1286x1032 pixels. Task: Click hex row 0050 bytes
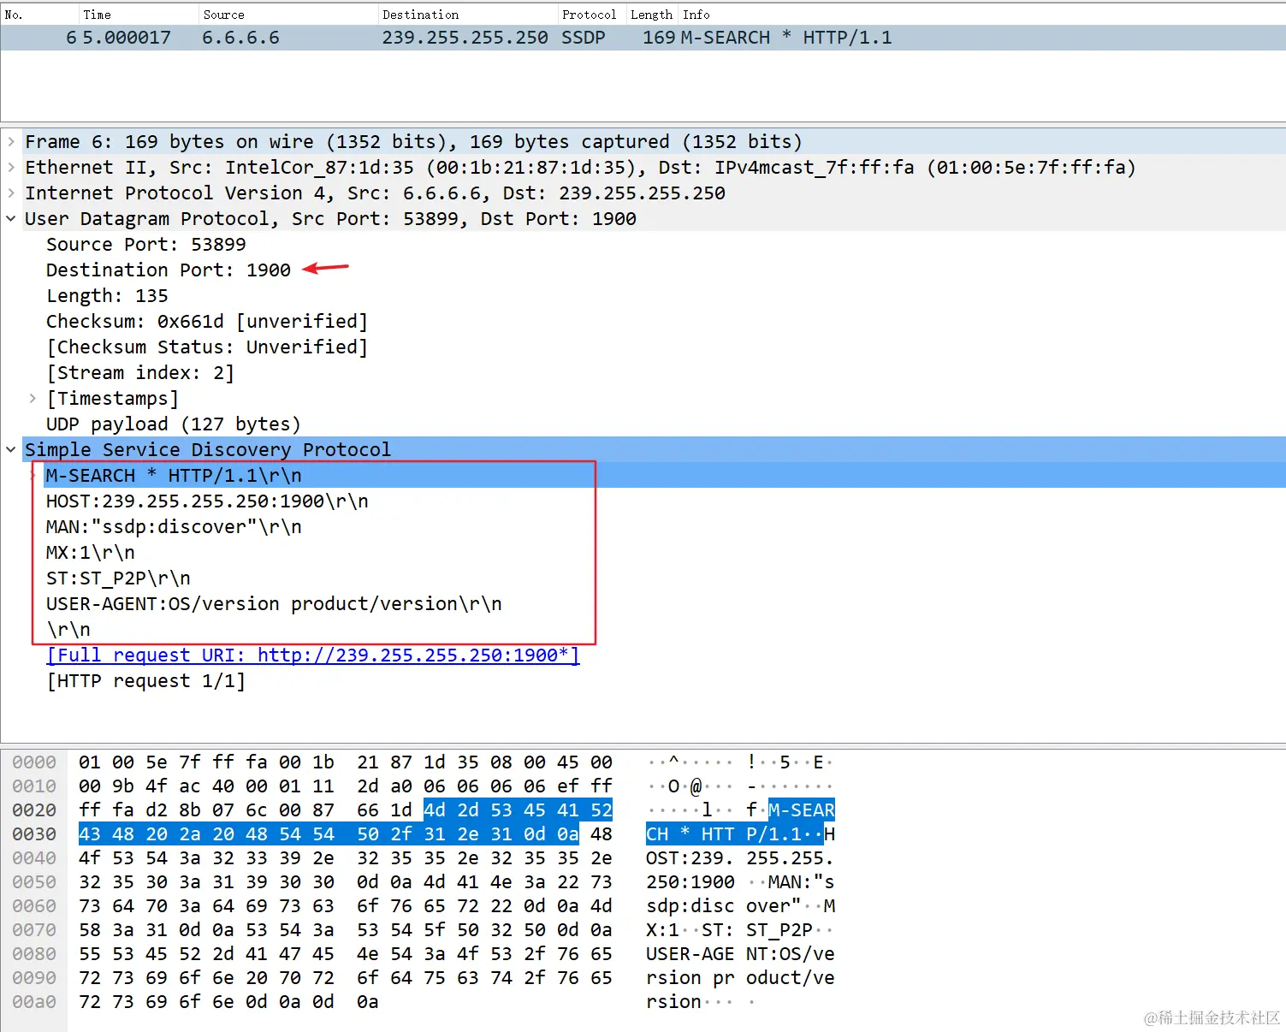346,882
